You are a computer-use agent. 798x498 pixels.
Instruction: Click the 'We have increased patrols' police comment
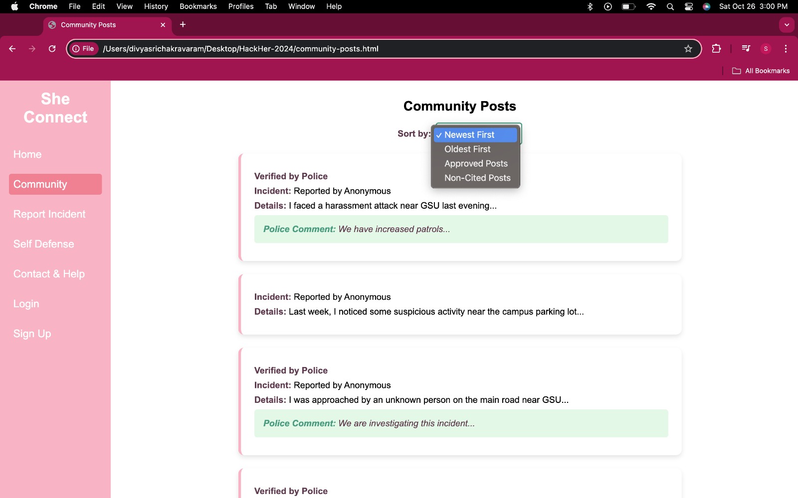pos(461,229)
